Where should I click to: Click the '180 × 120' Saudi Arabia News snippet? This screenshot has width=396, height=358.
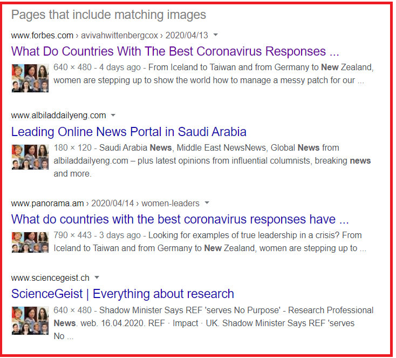coord(212,160)
